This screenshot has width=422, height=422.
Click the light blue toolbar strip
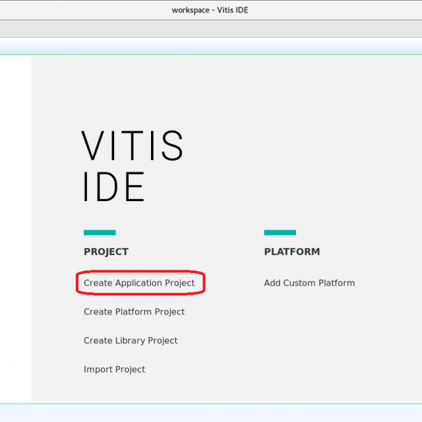coord(210,46)
